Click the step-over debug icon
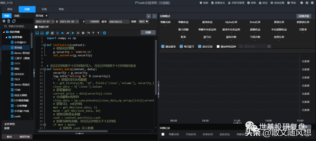This screenshot has width=316, height=141. [x=88, y=33]
